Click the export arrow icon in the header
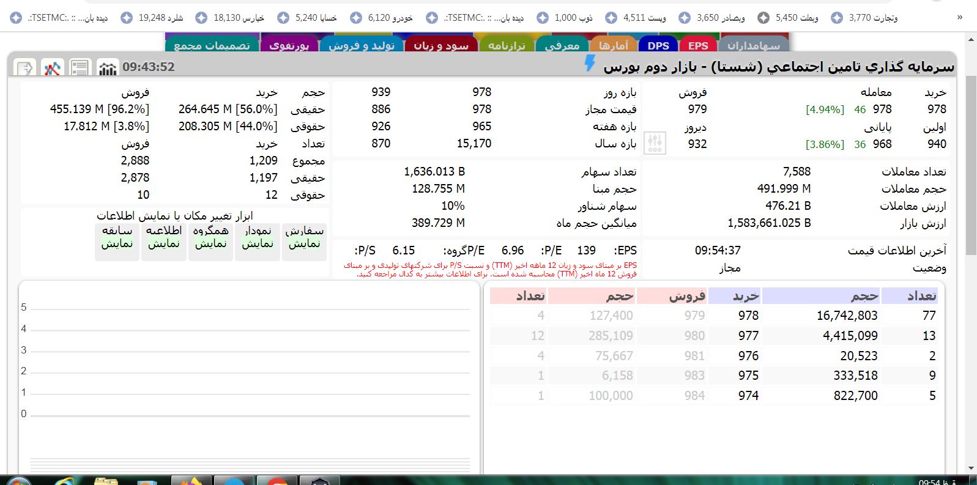This screenshot has height=485, width=977. (x=24, y=67)
